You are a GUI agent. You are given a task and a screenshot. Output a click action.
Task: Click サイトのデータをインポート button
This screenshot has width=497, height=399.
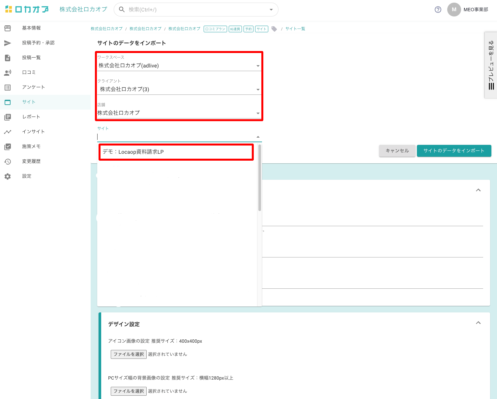pyautogui.click(x=454, y=151)
